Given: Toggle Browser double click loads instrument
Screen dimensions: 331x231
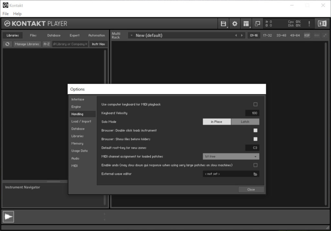Looking at the screenshot, I should click(255, 131).
